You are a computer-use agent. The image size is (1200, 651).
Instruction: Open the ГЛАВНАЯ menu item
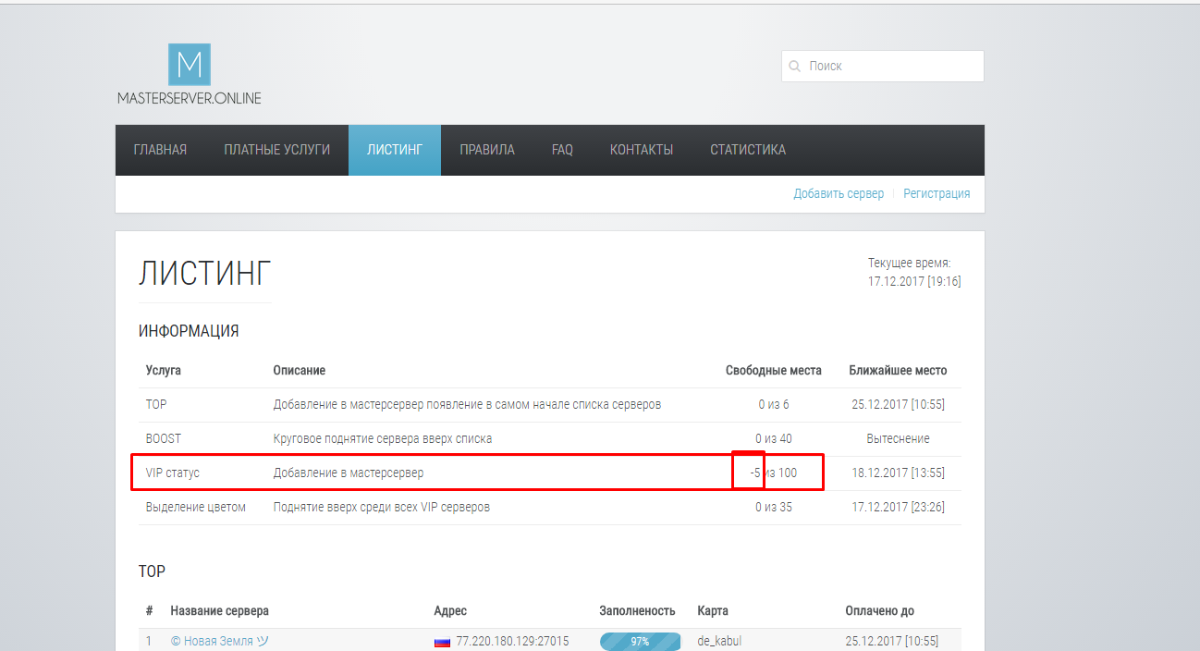click(160, 150)
